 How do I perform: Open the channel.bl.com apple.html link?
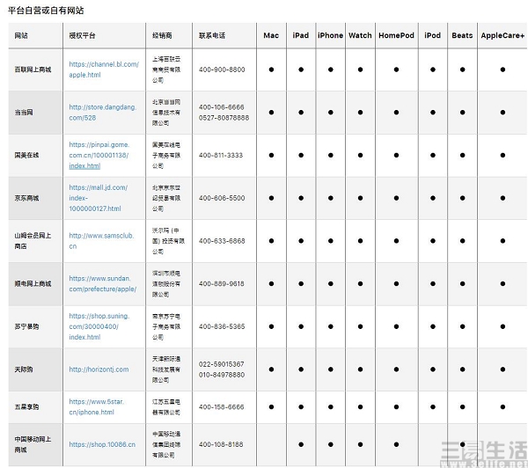(x=104, y=69)
